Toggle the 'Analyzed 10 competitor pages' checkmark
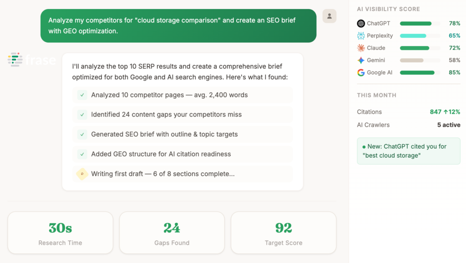This screenshot has width=466, height=263. pos(82,95)
